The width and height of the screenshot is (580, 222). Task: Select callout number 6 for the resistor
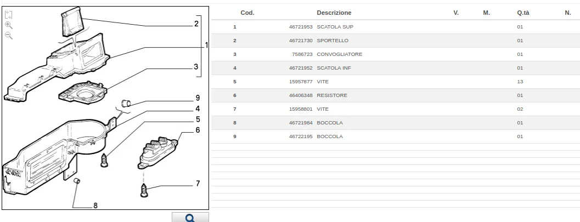(198, 130)
